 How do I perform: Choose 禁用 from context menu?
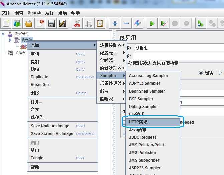tap(62, 150)
